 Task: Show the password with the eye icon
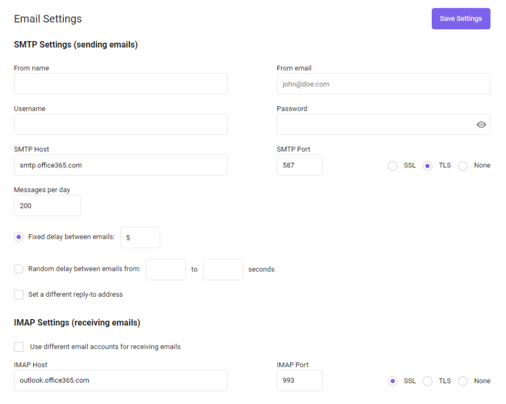tap(481, 124)
